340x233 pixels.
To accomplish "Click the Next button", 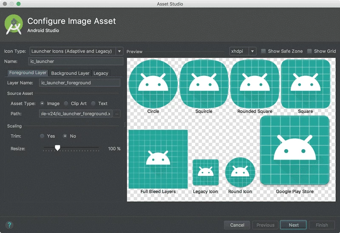I will 294,225.
